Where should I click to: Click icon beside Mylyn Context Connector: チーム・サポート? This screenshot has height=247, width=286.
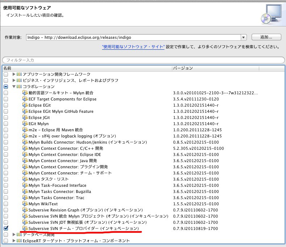(25, 173)
